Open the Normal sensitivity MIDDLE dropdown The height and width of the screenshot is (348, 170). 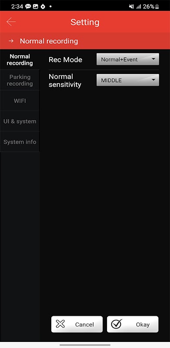coord(128,80)
